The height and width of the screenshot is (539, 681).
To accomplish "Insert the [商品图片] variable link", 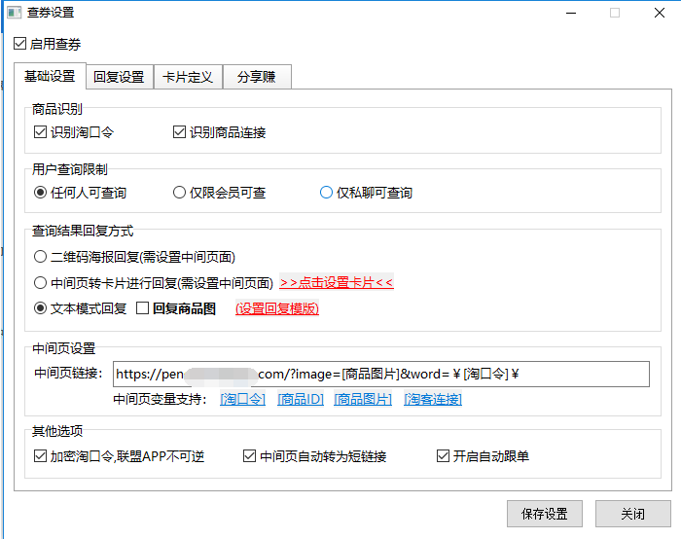I will click(363, 399).
